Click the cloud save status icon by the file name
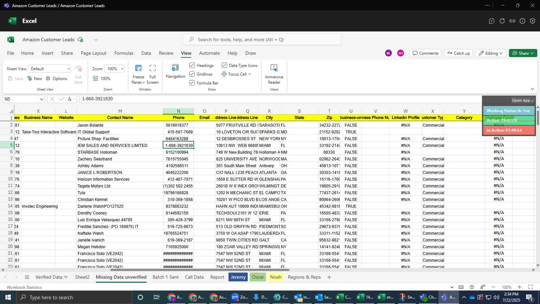 coord(80,40)
